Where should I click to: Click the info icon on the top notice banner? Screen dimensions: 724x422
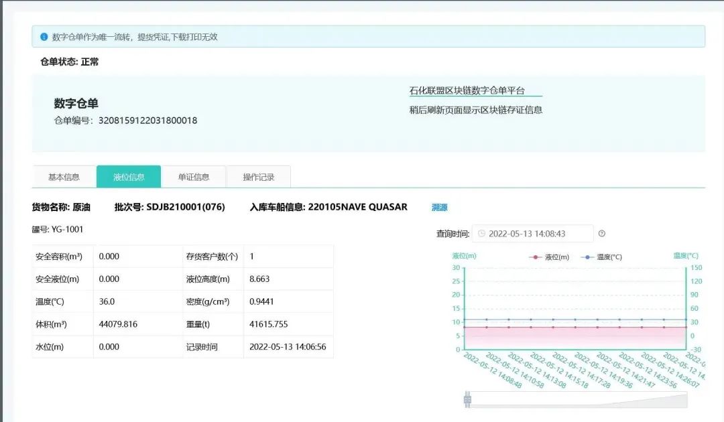[x=46, y=38]
